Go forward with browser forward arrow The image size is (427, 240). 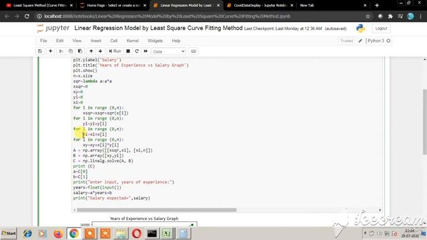coord(17,16)
